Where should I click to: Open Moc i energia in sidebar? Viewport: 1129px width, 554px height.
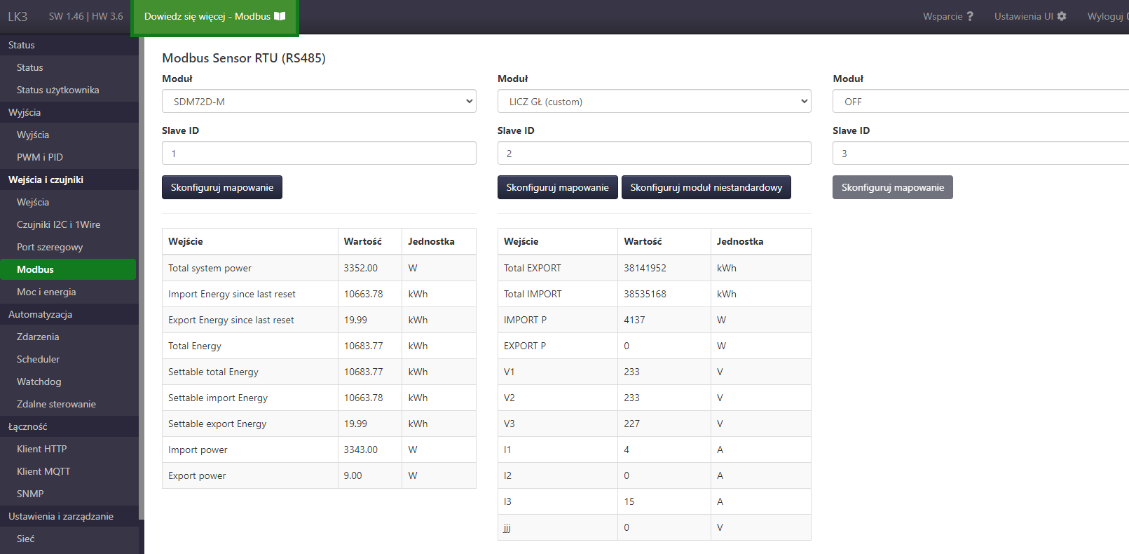coord(46,292)
